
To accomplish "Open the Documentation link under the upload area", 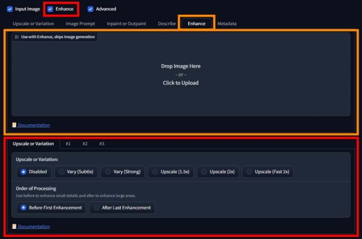I will pos(34,125).
